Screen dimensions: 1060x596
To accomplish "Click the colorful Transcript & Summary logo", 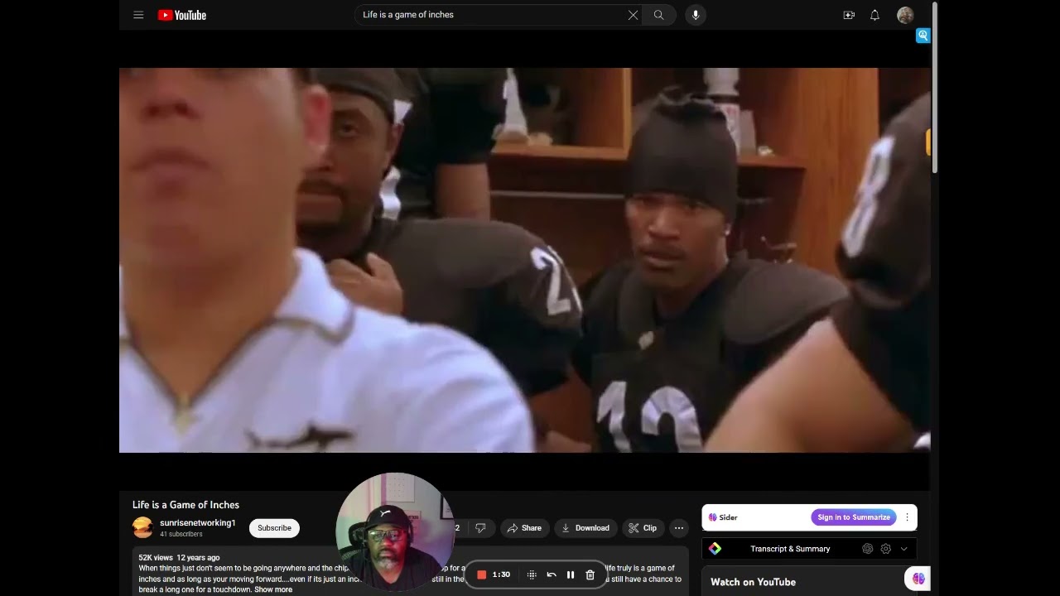I will click(x=715, y=549).
